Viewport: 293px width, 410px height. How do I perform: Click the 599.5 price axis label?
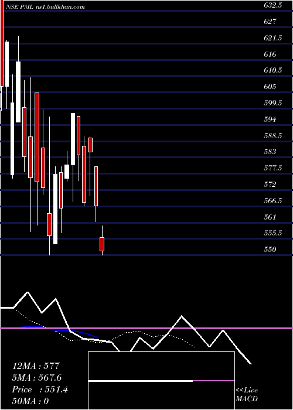(273, 102)
